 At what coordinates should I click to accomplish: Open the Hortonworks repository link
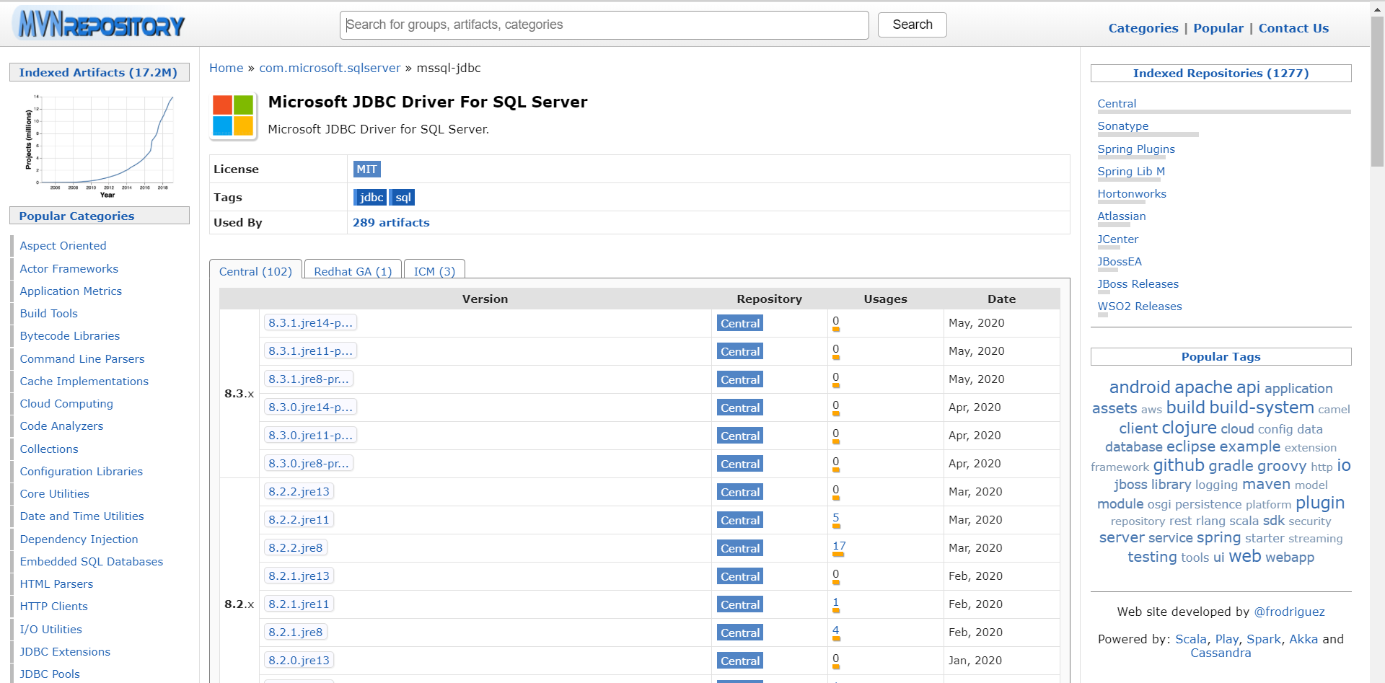click(1131, 194)
